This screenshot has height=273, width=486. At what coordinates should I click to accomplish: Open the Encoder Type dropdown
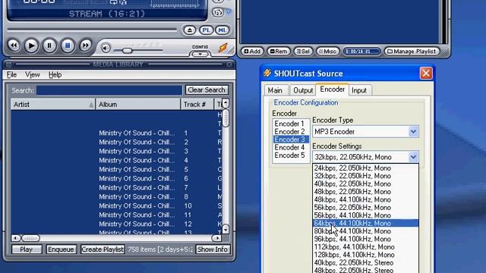tap(365, 131)
